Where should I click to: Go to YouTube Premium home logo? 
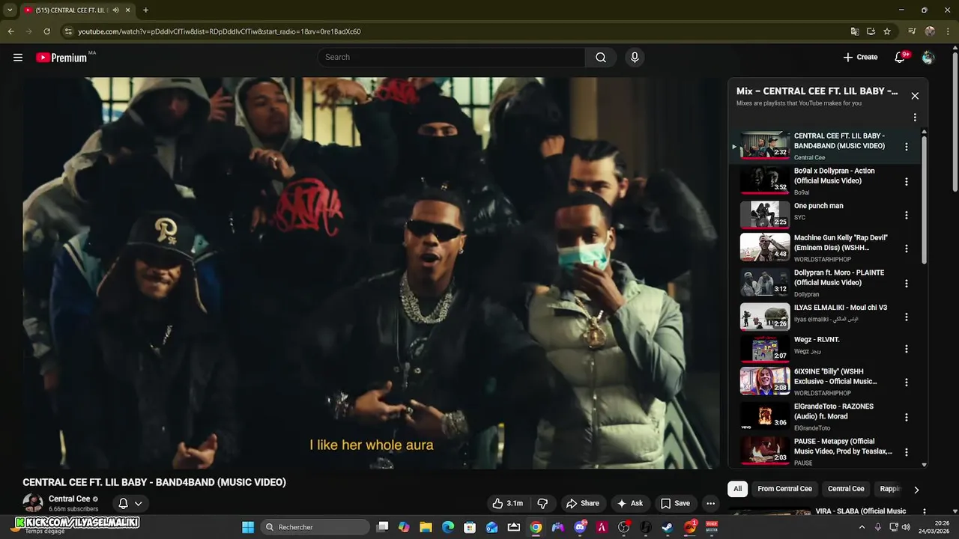click(x=61, y=58)
